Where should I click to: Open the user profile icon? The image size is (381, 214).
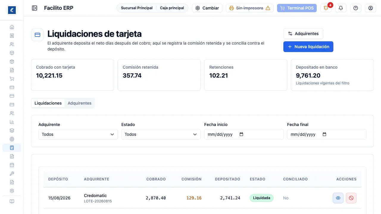[x=371, y=8]
